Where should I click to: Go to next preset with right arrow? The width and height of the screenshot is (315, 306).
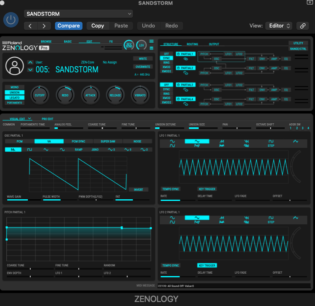pos(44,26)
